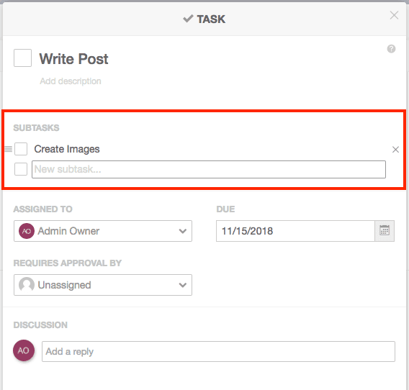Click the chevron arrow next to Unassigned
Viewport: 409px width, 390px height.
coord(183,285)
